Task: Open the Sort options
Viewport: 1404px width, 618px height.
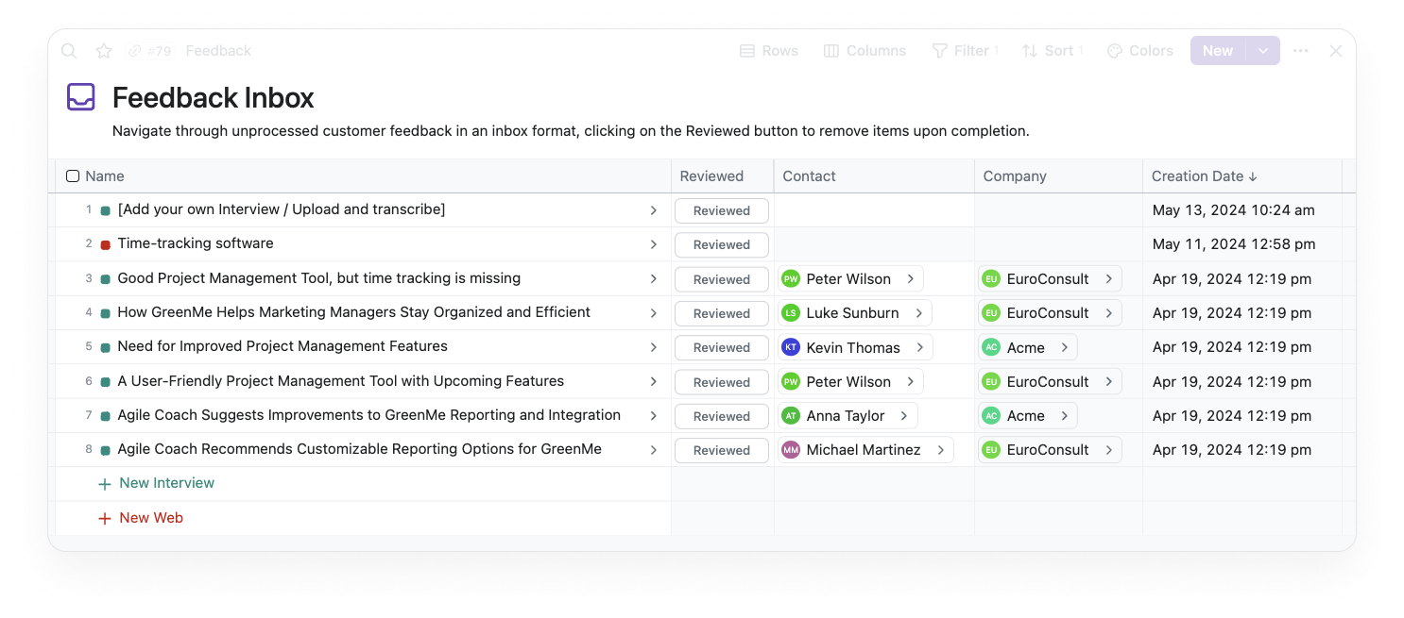Action: coord(1053,51)
